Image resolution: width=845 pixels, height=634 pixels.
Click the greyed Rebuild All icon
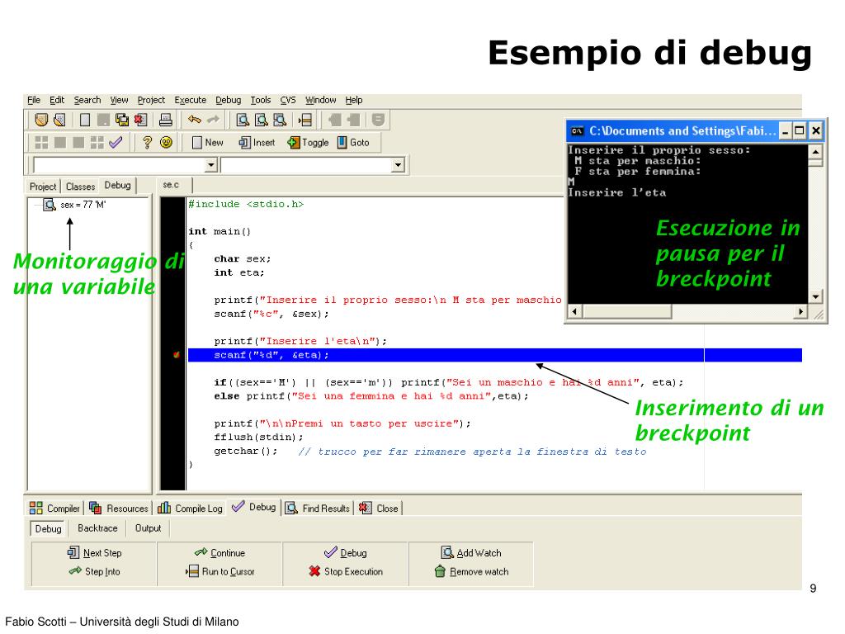[97, 142]
